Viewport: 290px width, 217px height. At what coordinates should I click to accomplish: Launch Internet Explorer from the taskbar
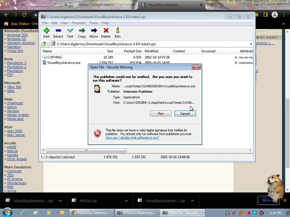(x=23, y=213)
